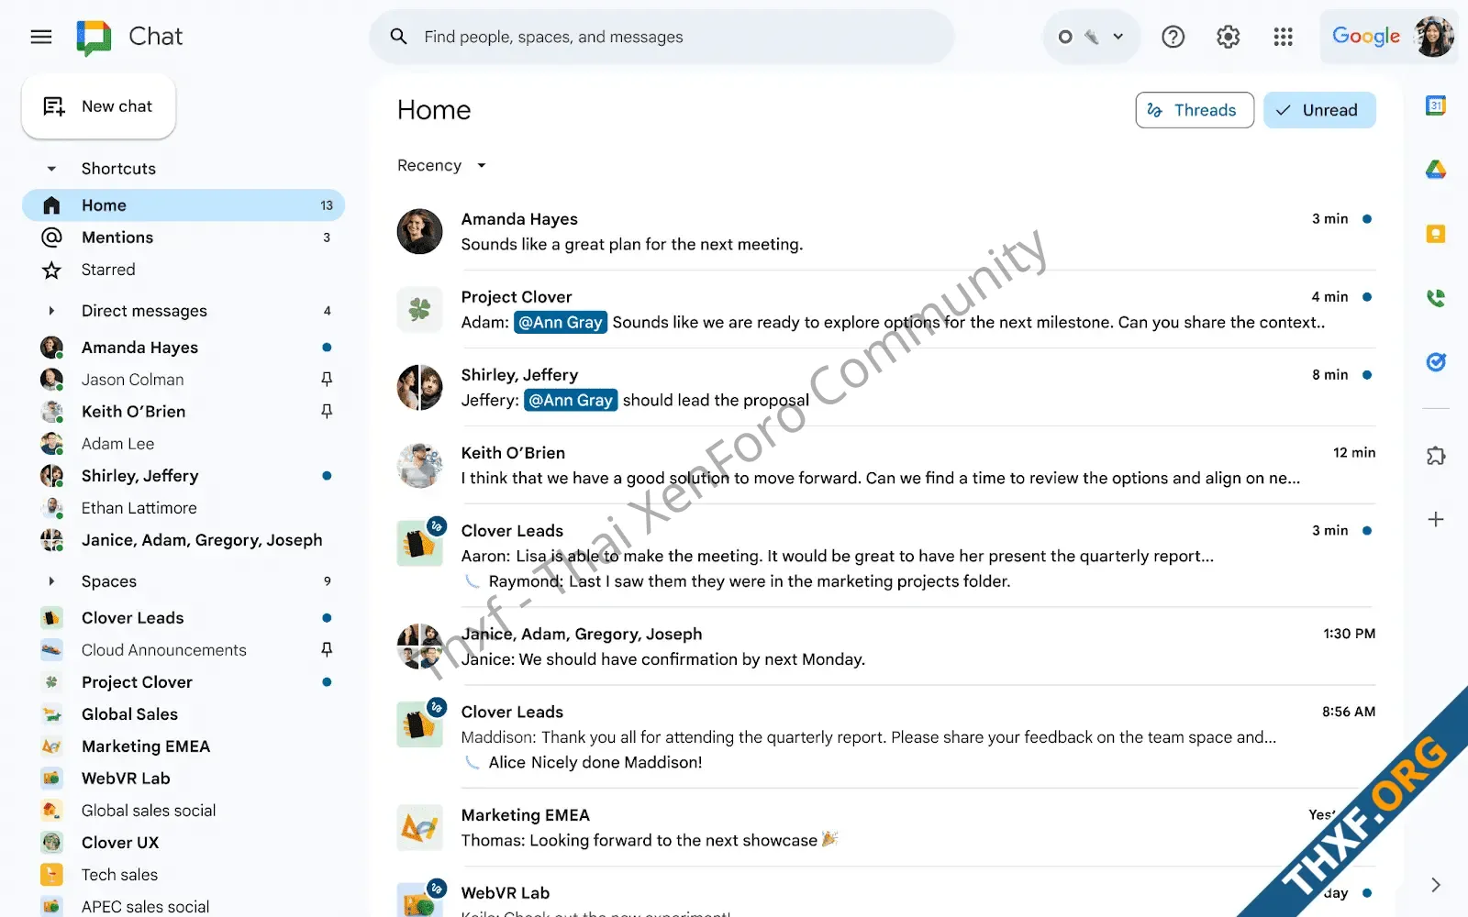Open the status and notifications dropdown
Image resolution: width=1468 pixels, height=917 pixels.
(1092, 37)
